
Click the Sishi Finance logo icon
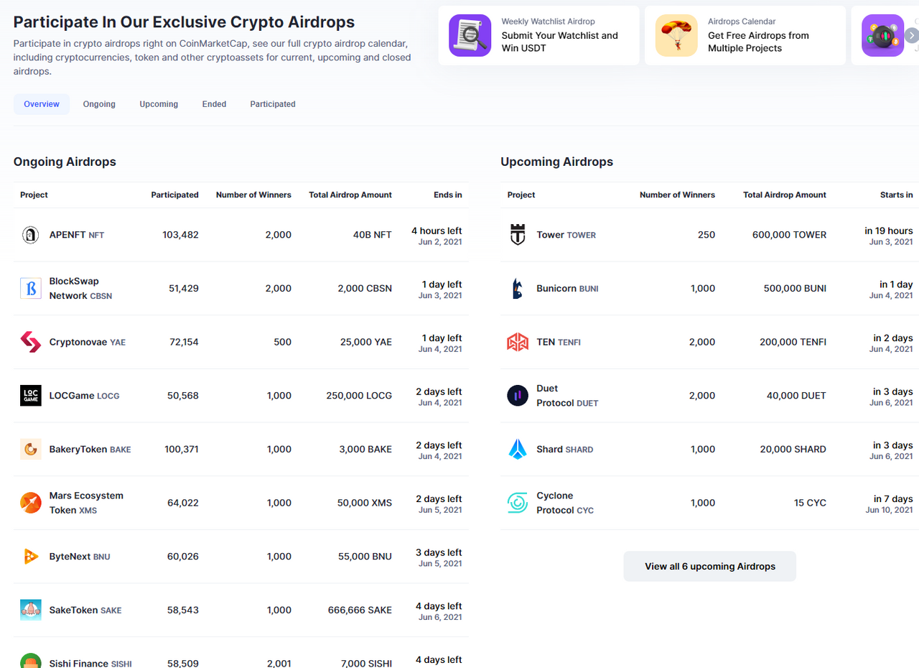point(30,661)
